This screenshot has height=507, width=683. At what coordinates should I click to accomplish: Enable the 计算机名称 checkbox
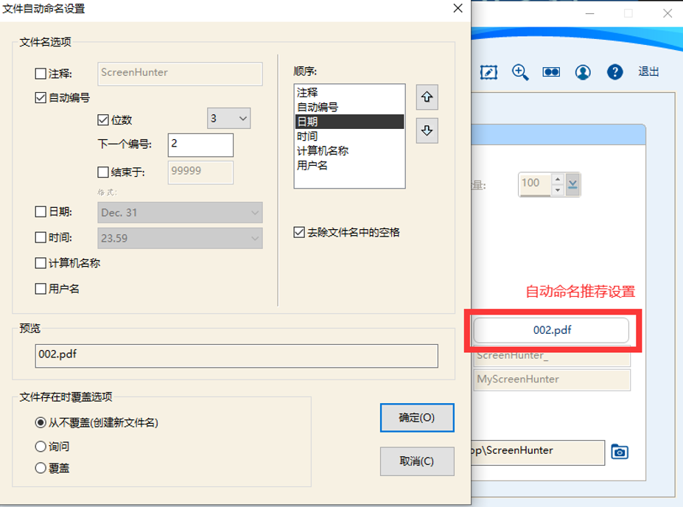41,263
